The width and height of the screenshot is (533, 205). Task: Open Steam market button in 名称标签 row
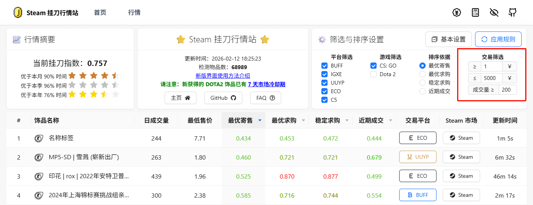(x=461, y=138)
